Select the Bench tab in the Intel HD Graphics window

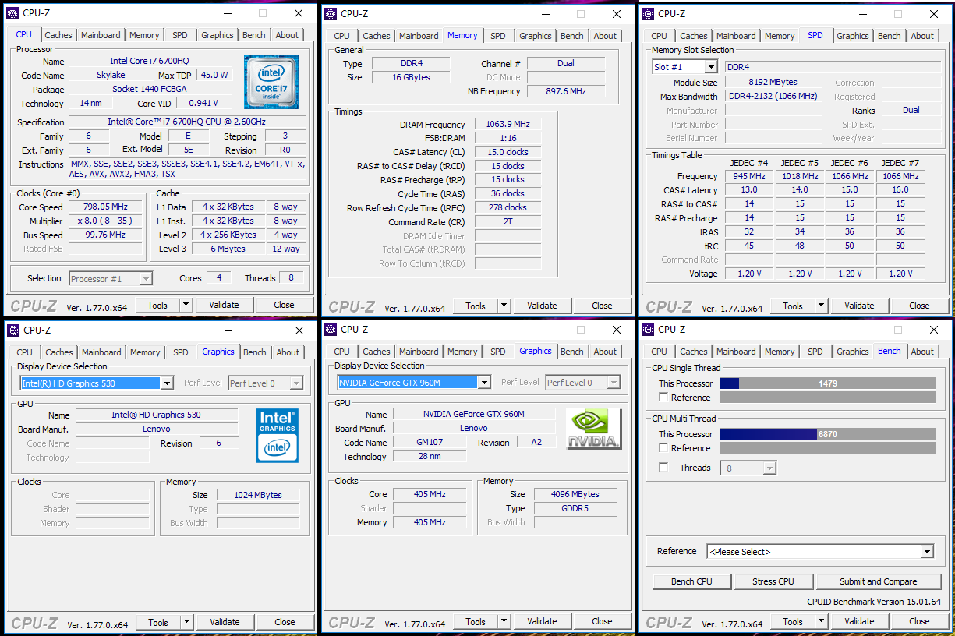(255, 352)
